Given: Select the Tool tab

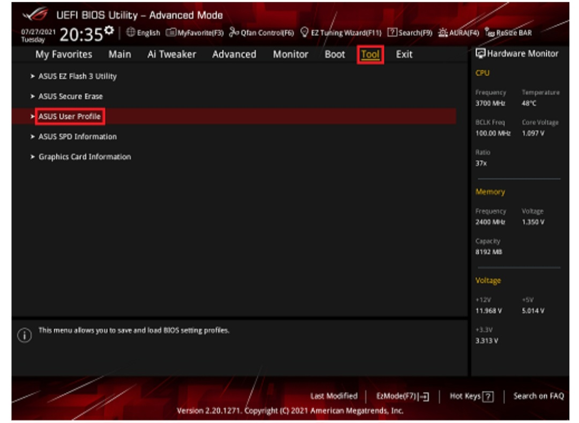Looking at the screenshot, I should click(x=370, y=54).
